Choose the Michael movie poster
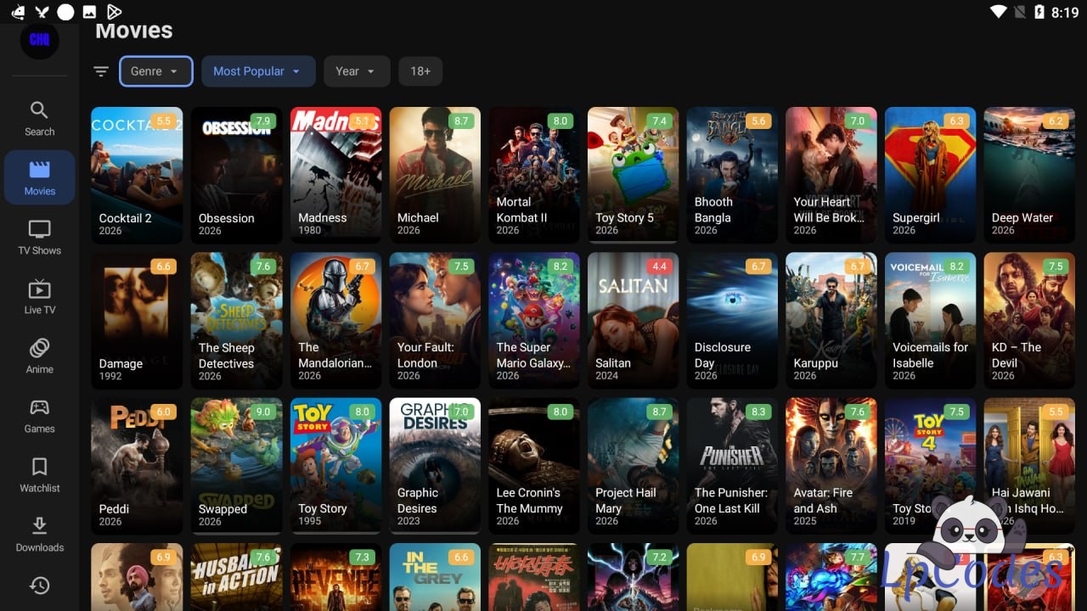 (x=435, y=175)
